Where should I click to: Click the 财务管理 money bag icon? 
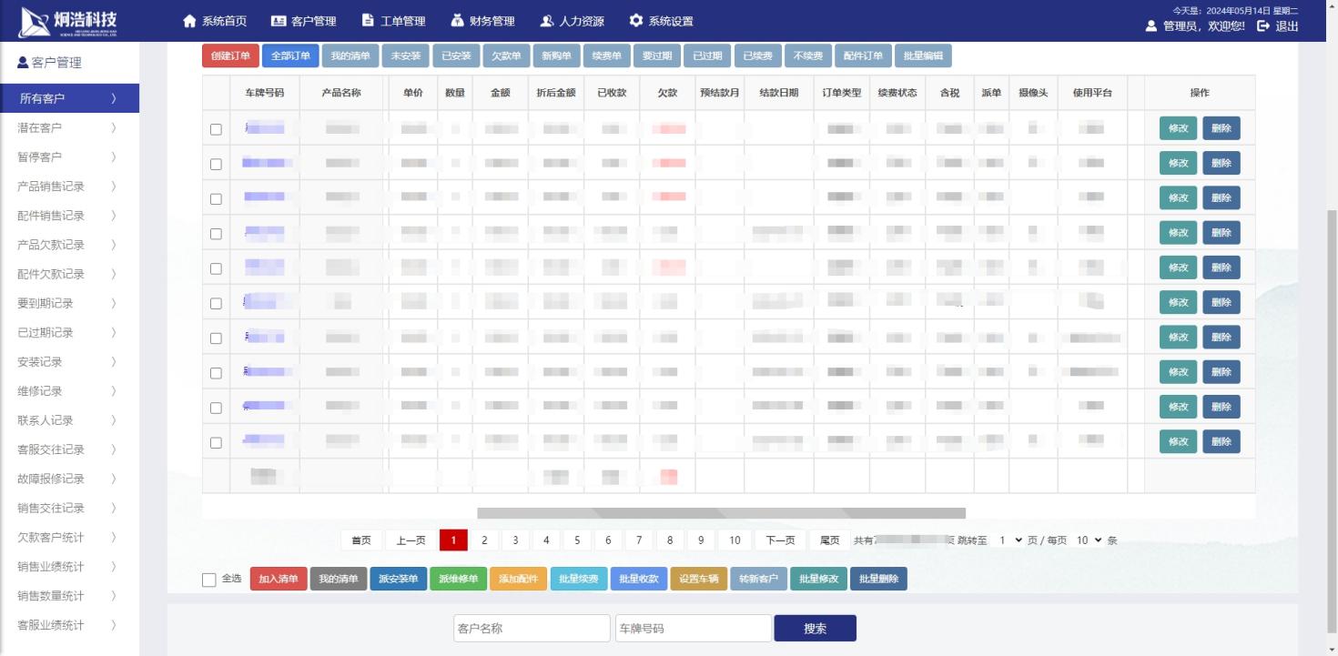(x=457, y=21)
